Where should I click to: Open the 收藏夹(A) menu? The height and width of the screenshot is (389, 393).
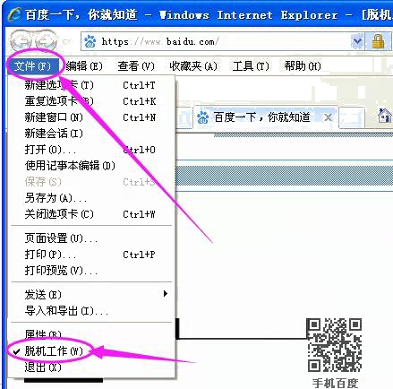coord(193,66)
